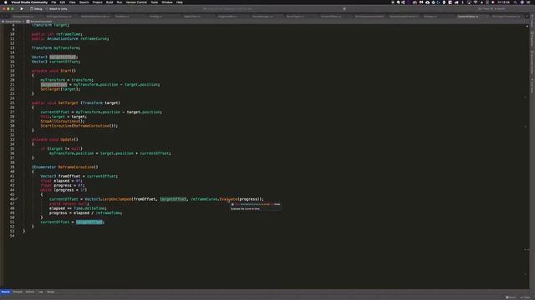The width and height of the screenshot is (535, 300).
Task: Open the File menu
Action: point(53,2)
